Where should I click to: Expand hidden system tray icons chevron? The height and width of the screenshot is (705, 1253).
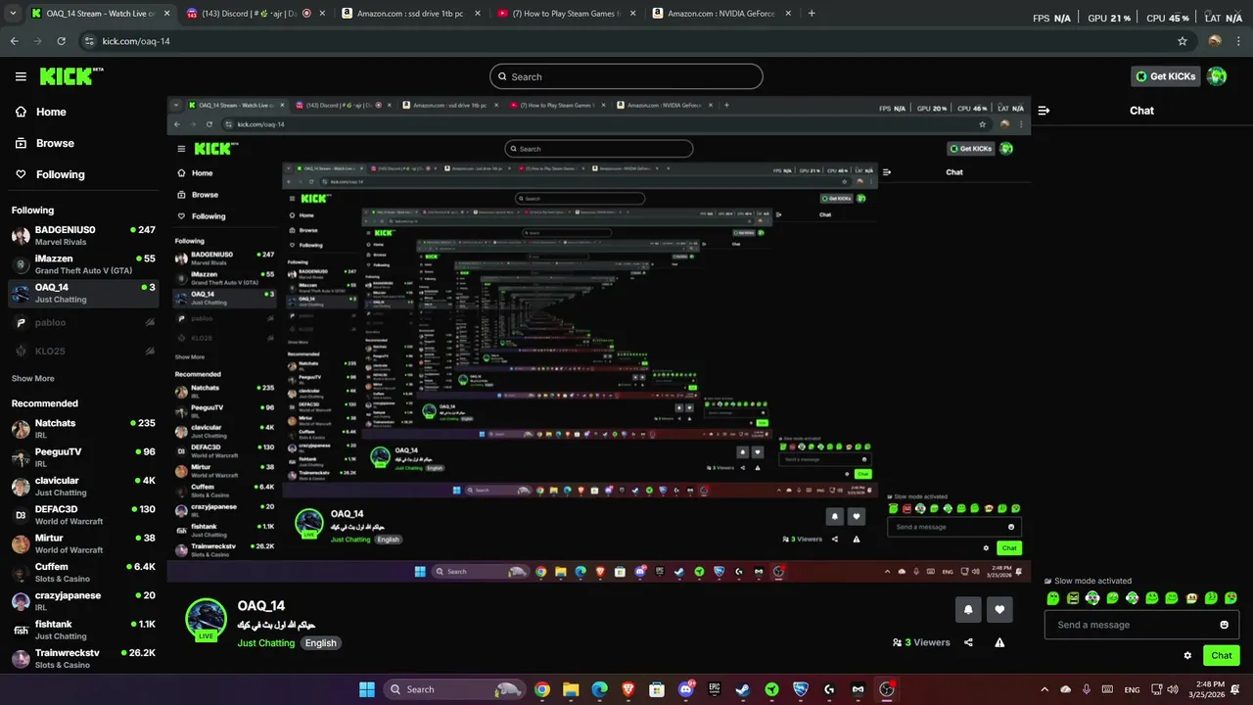pos(1044,689)
